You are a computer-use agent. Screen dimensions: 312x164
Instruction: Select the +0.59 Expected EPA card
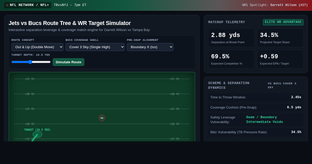click(x=280, y=59)
